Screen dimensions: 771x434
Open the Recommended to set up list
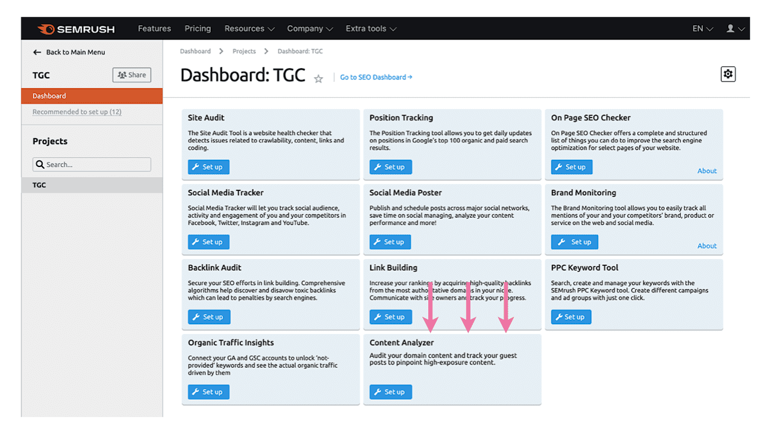click(77, 112)
